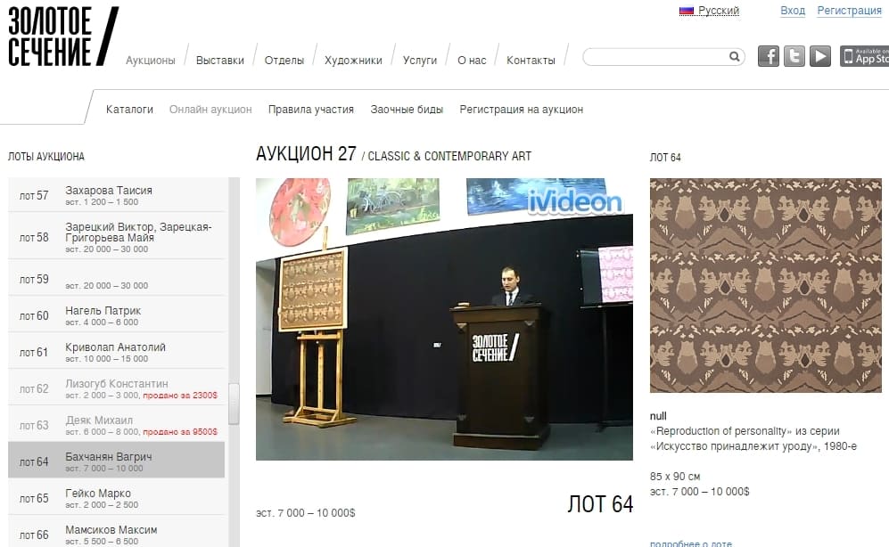
Task: Click the ЛОТ 64 heading under video
Action: point(600,504)
